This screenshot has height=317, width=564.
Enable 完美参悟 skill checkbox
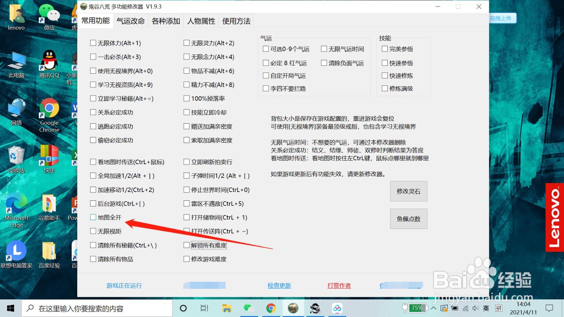[385, 49]
